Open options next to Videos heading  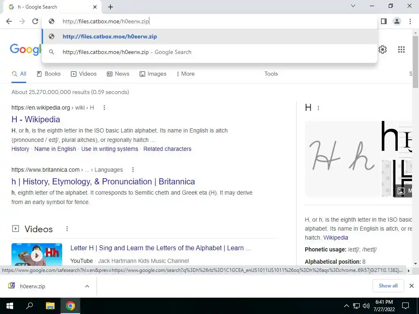(x=67, y=229)
